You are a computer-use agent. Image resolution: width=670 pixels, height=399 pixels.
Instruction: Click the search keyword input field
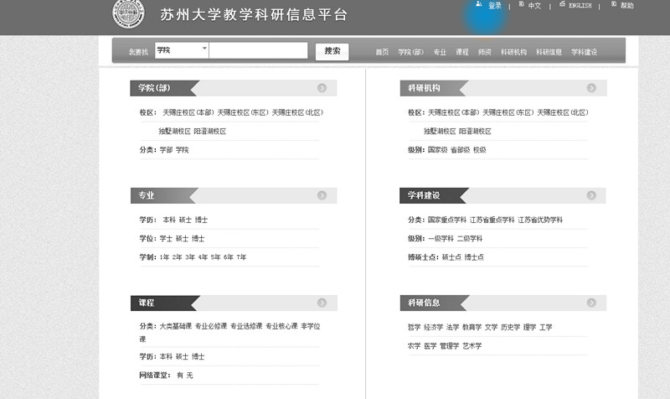(x=258, y=50)
